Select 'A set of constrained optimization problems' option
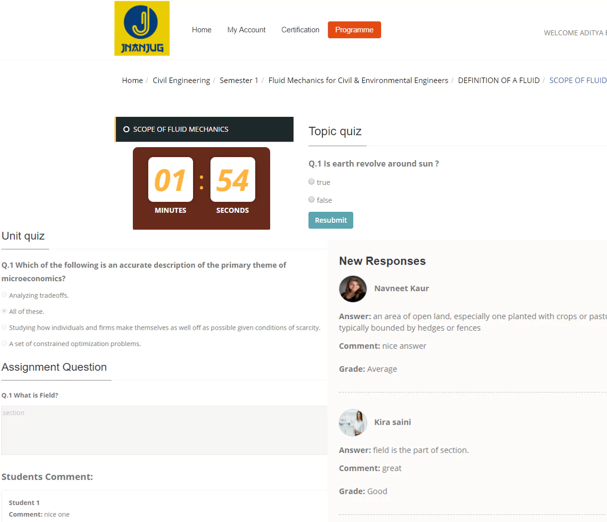Image resolution: width=607 pixels, height=522 pixels. [x=4, y=343]
